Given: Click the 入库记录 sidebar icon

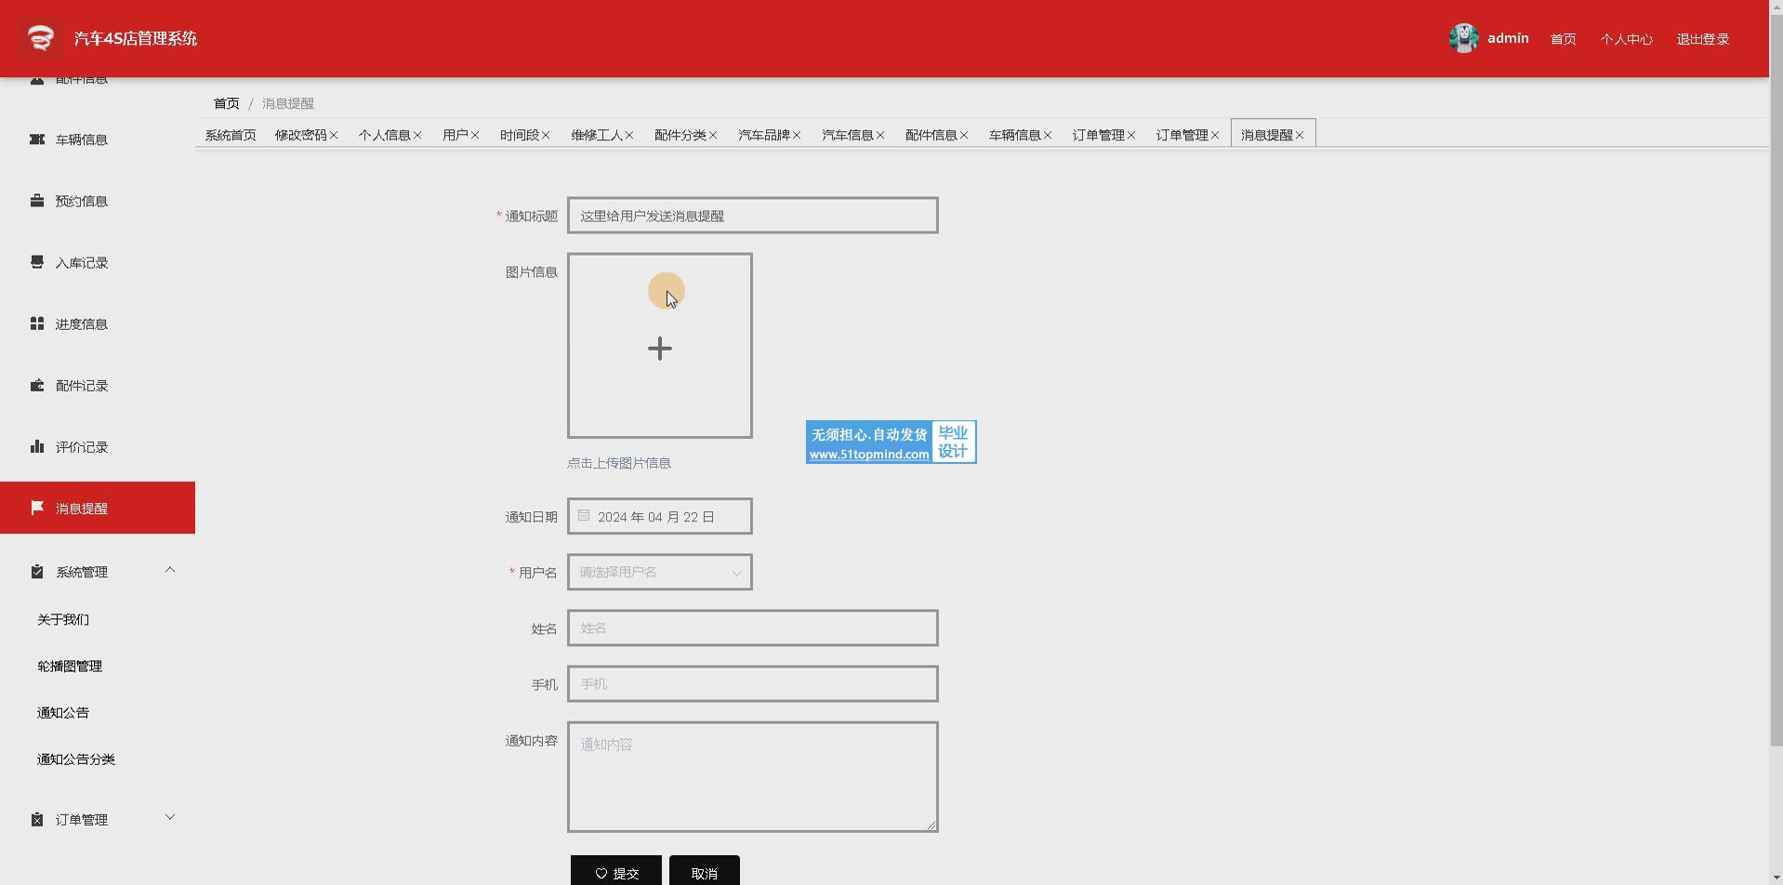Looking at the screenshot, I should 37,262.
